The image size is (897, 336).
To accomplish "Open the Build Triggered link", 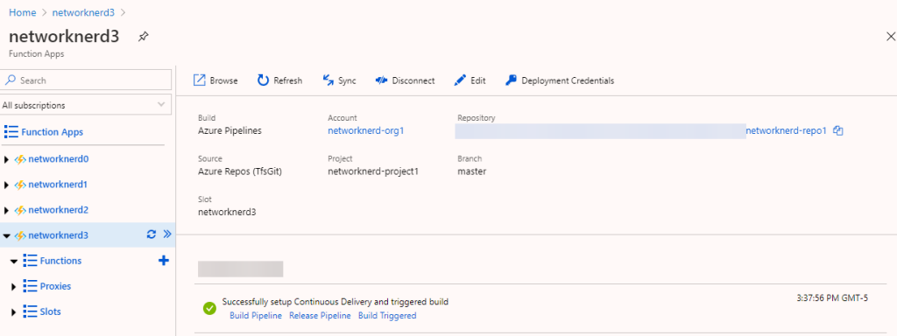I will coord(387,315).
